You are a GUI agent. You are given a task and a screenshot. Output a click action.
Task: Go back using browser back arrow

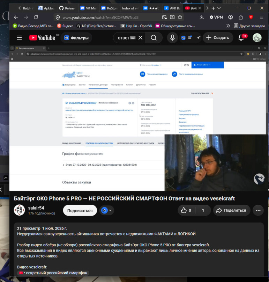(16, 17)
